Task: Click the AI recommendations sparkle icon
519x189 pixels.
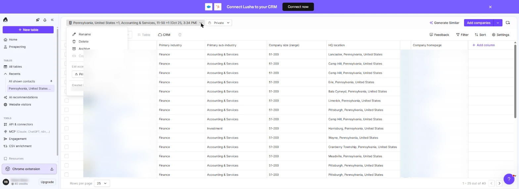Action: [5, 97]
